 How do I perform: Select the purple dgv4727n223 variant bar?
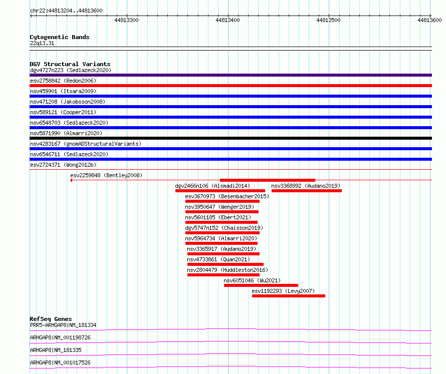coord(231,75)
